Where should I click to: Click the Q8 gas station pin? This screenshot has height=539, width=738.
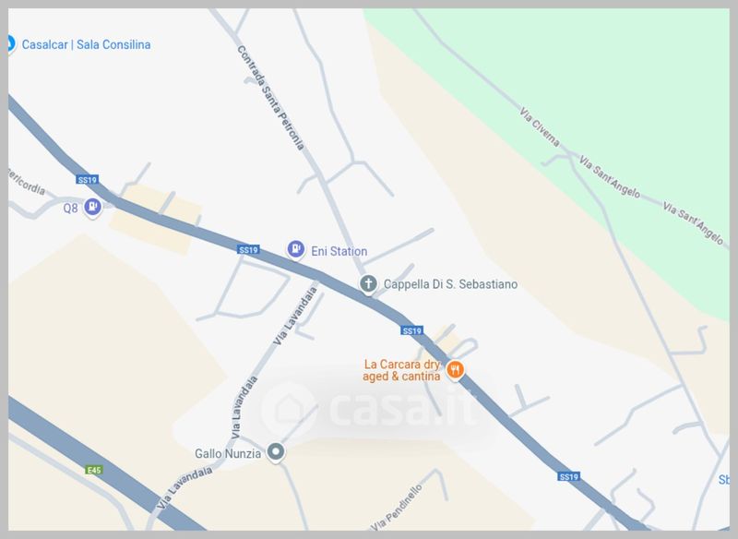point(93,207)
